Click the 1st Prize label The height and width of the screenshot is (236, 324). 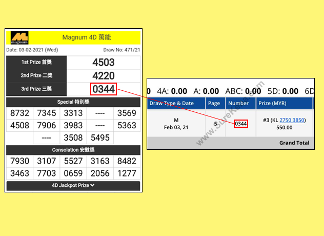[36, 63]
